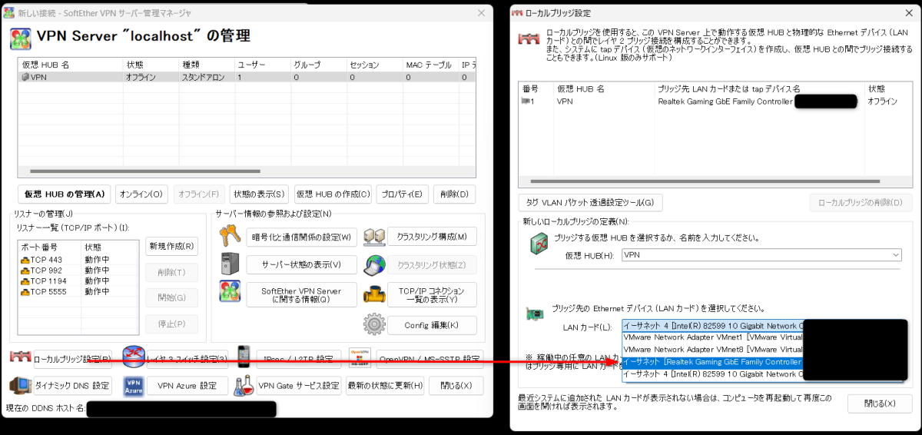Click 仮想 HUB 名 column header in manager
Viewport: 922px width, 435px height.
71,65
